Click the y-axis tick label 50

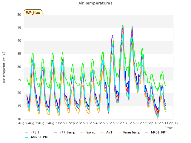[19, 15]
